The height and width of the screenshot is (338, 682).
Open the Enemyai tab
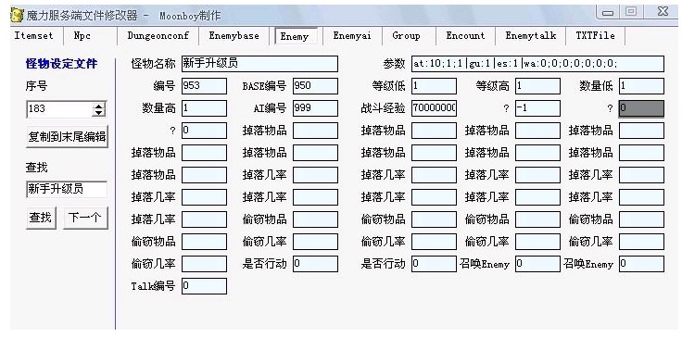(x=352, y=36)
